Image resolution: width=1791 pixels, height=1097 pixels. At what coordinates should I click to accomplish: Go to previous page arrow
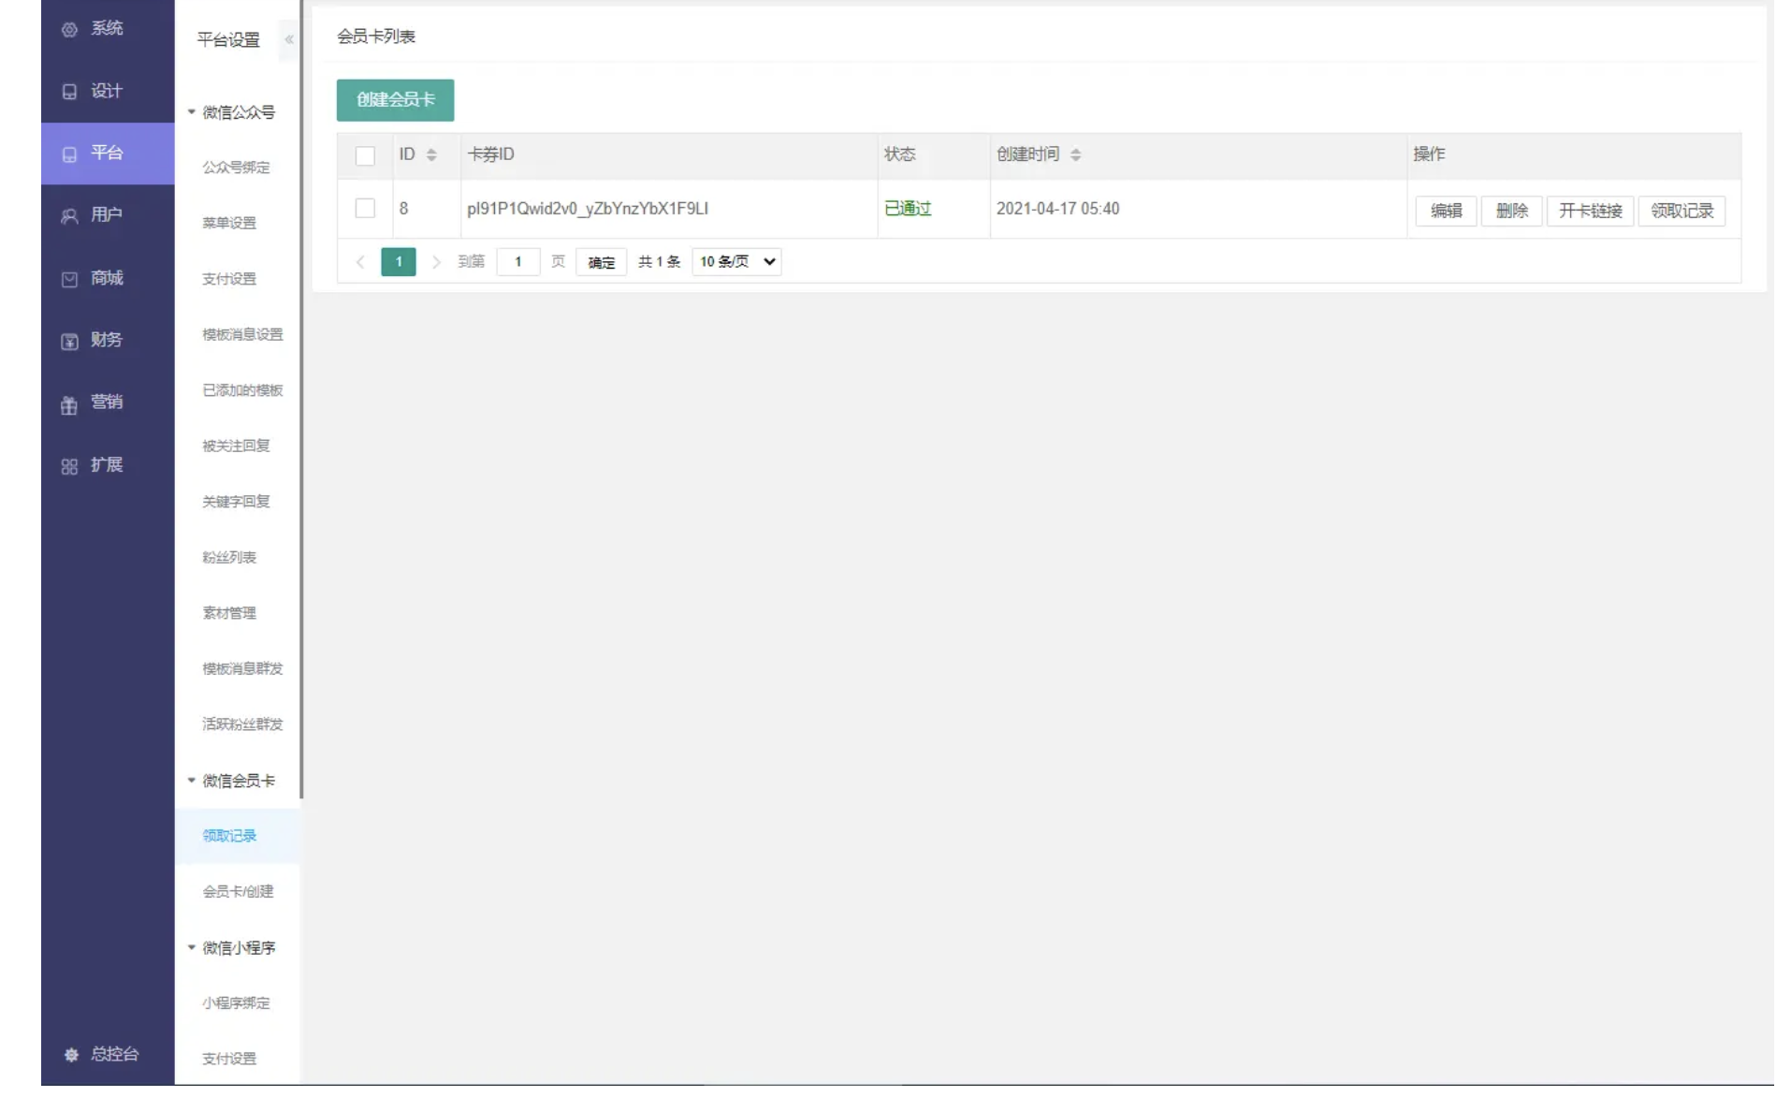pos(360,262)
